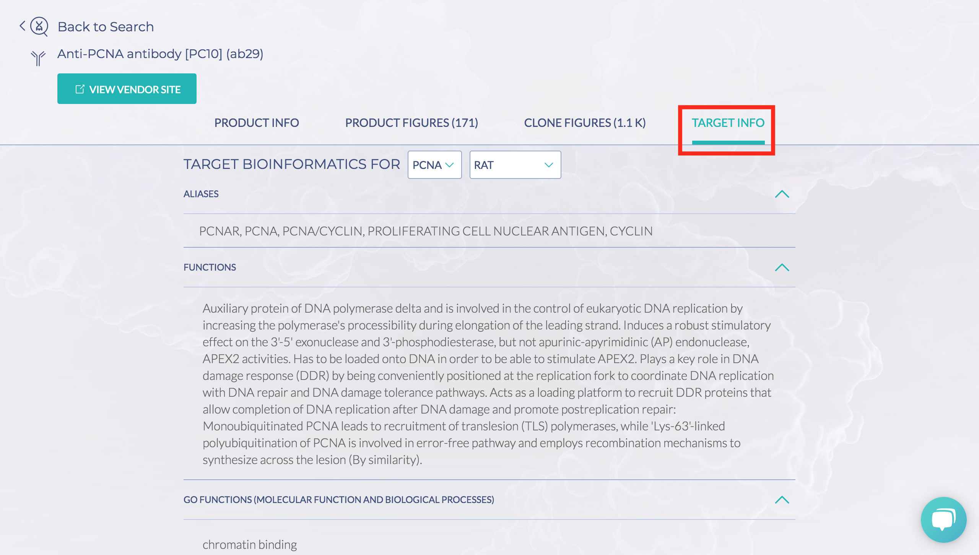Viewport: 979px width, 555px height.
Task: Collapse the Aliases section chevron
Action: [782, 194]
